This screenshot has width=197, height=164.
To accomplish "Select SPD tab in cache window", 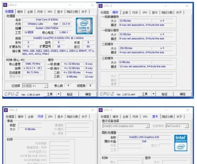I will [145, 13].
